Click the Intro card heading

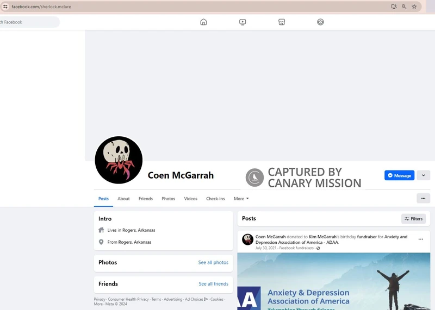tap(105, 219)
